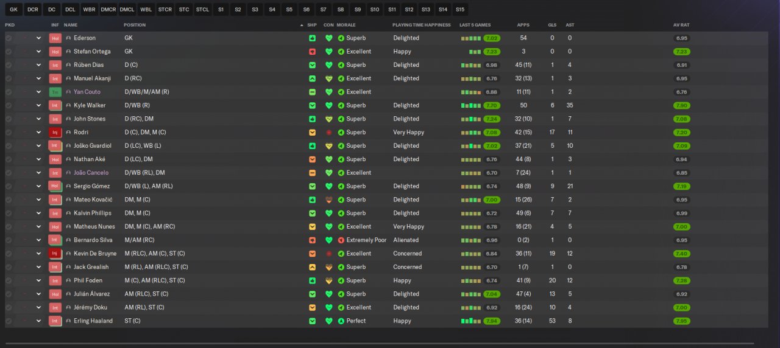Open the position dropdown for Matheus Nunes
The width and height of the screenshot is (780, 348).
[39, 226]
